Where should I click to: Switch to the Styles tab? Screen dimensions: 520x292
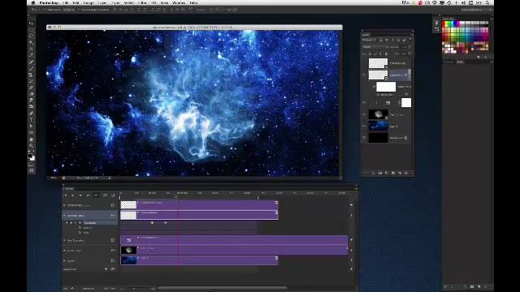(461, 62)
